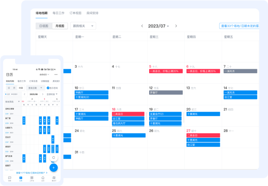Expand the 全部时段 dropdown on phone
The height and width of the screenshot is (186, 268).
[52, 95]
